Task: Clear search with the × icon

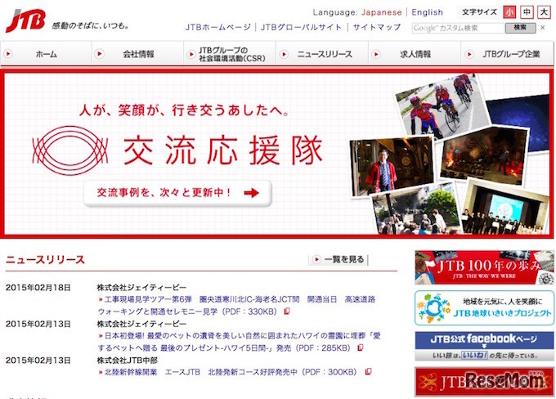Action: pyautogui.click(x=543, y=28)
